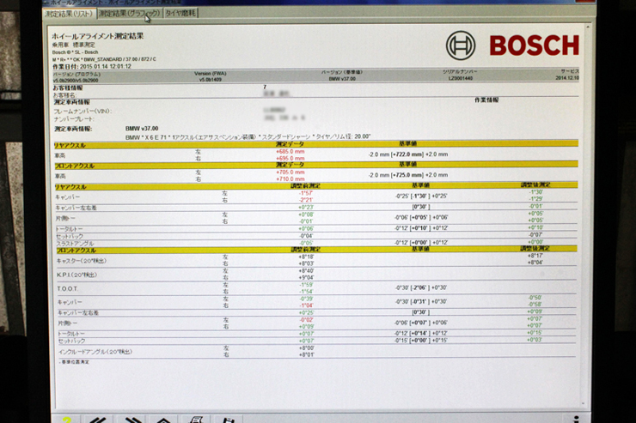
Task: Click rear right ride height +695.0 mm
Action: (x=290, y=158)
